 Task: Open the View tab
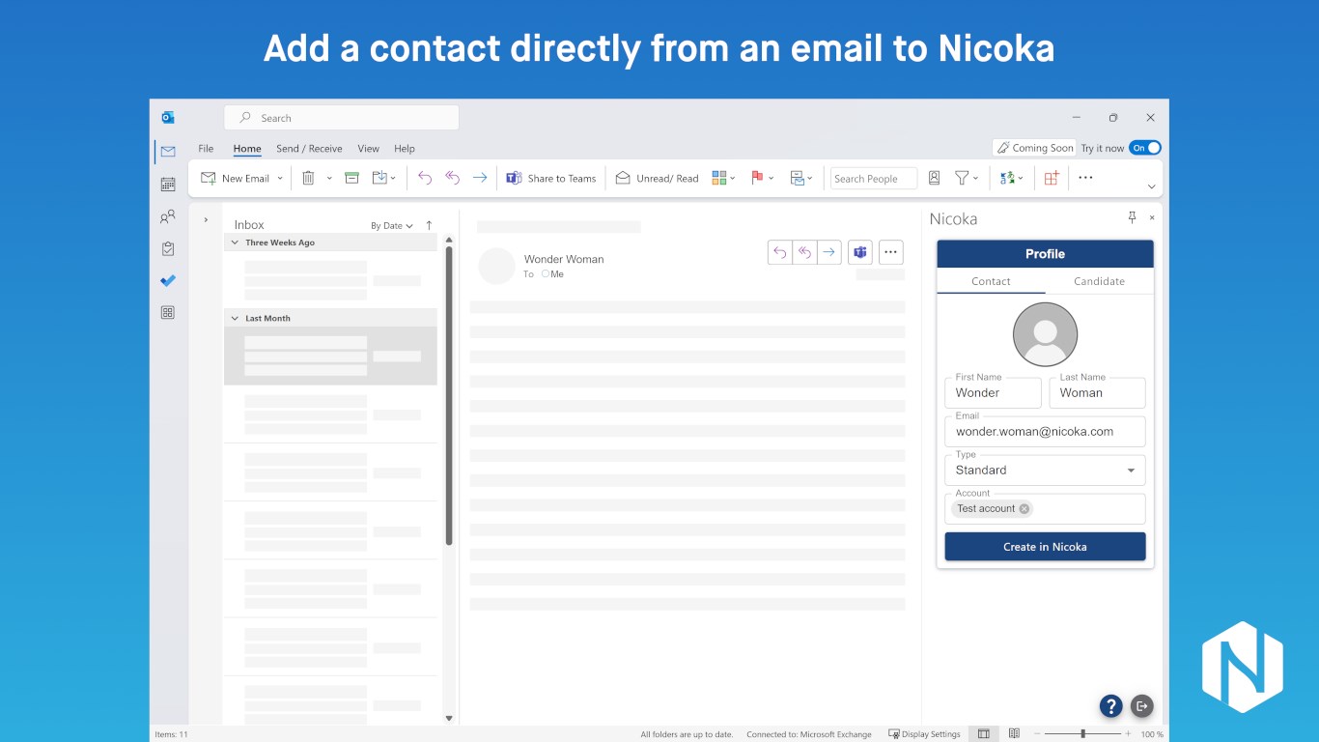point(369,149)
